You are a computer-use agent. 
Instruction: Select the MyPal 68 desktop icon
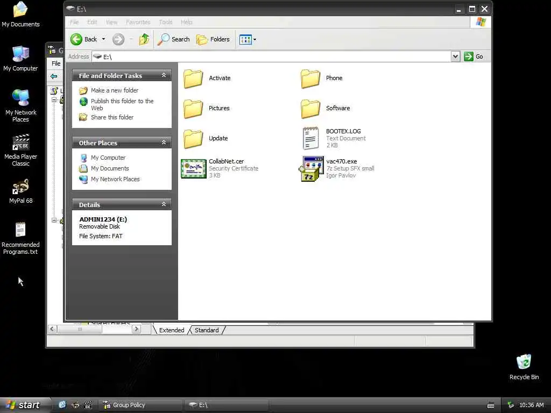21,191
